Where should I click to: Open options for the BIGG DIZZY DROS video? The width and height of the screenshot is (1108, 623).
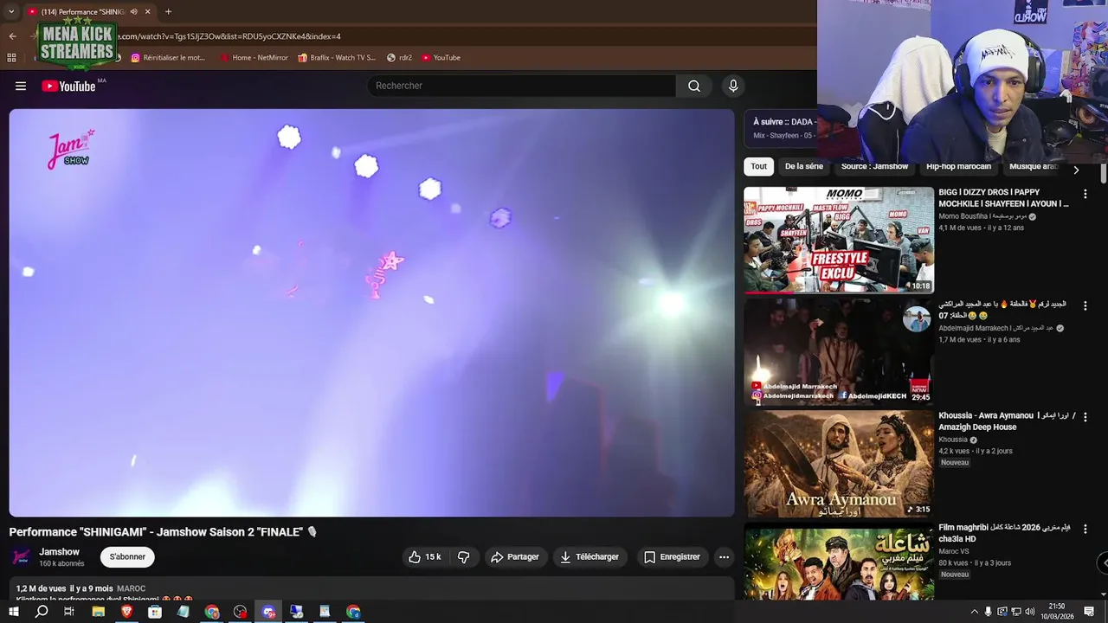1085,195
